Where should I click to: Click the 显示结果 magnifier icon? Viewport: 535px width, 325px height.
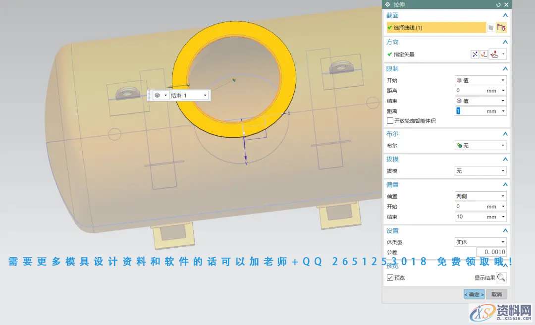click(x=501, y=277)
